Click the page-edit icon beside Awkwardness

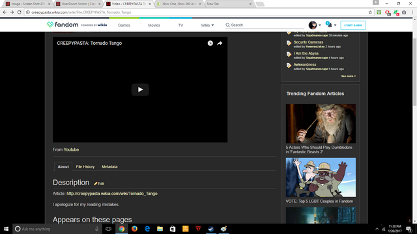[289, 65]
